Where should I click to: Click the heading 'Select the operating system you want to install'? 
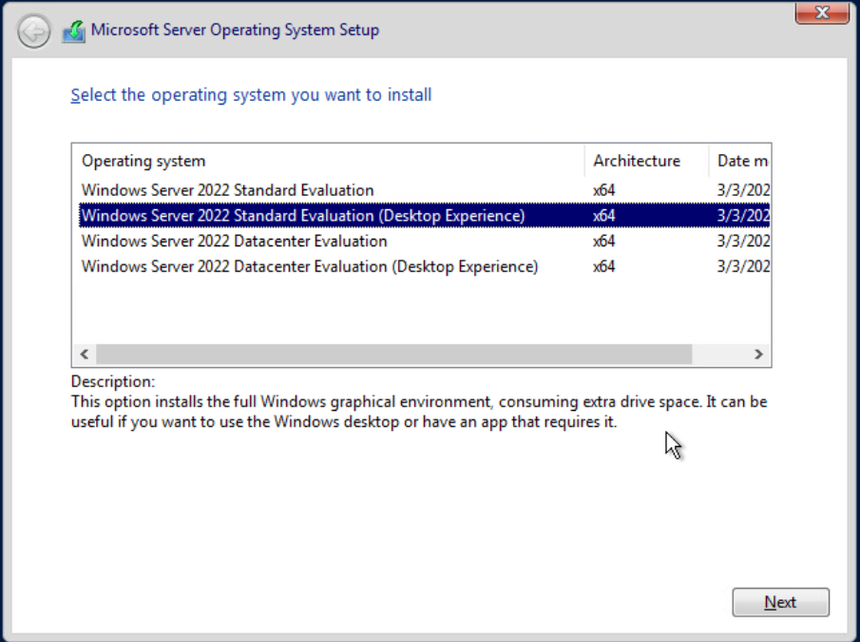pos(251,95)
